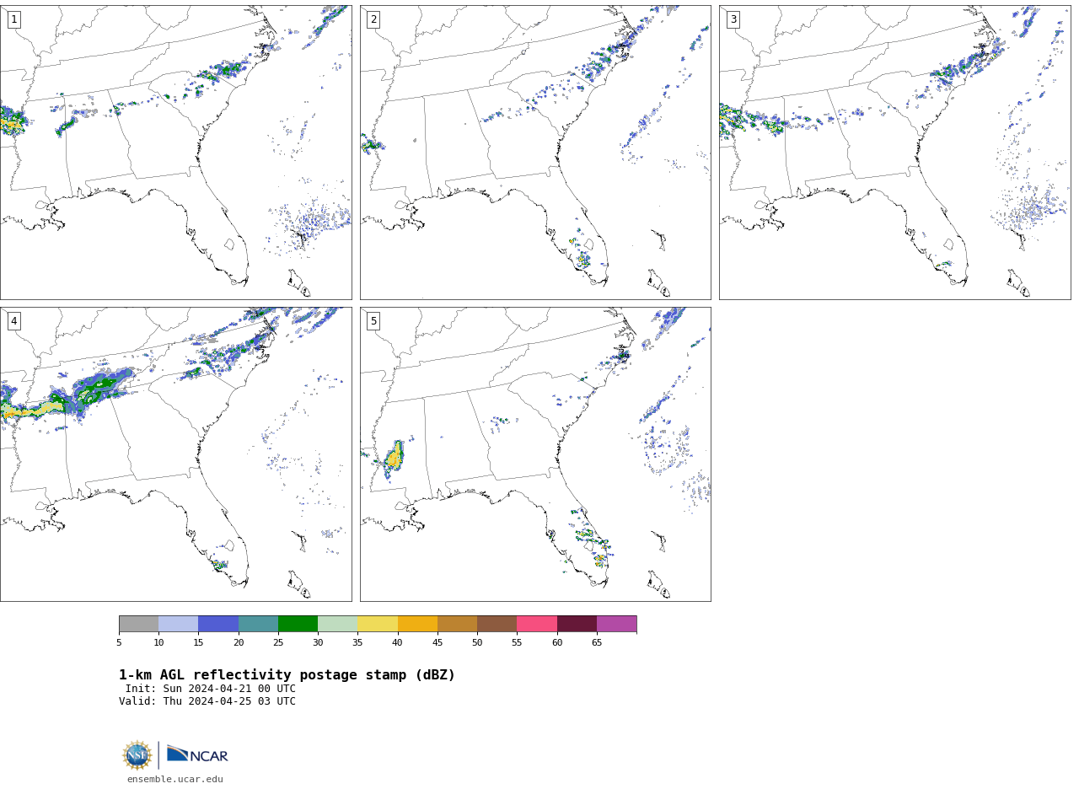Click the dark green 25-30 dBZ swatch
The image size is (1079, 789).
click(298, 624)
